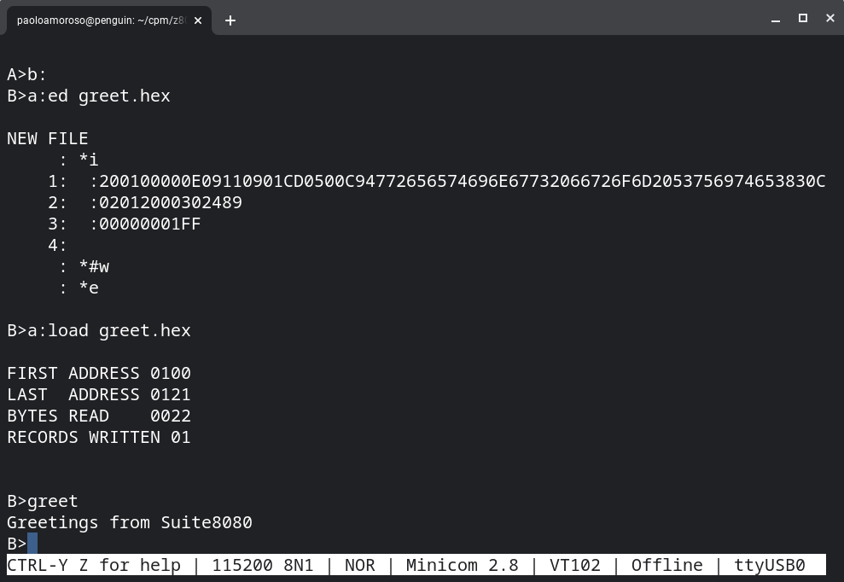This screenshot has height=582, width=844.
Task: Maximize the terminal window
Action: point(803,18)
